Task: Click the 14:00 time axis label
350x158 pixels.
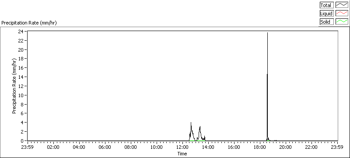Action: coord(209,147)
